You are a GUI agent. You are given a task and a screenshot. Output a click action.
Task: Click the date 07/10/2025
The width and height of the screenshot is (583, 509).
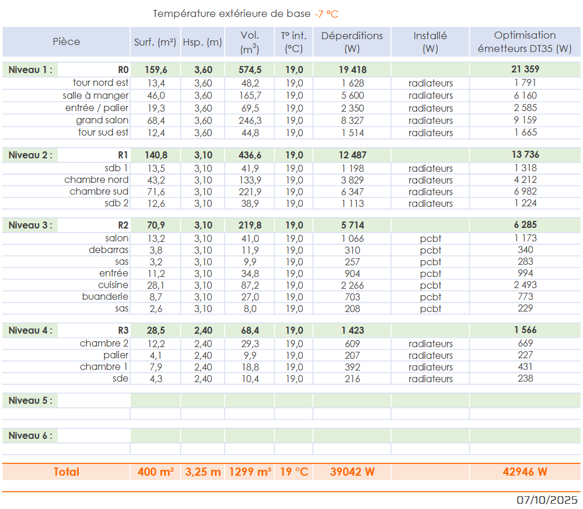point(547,500)
